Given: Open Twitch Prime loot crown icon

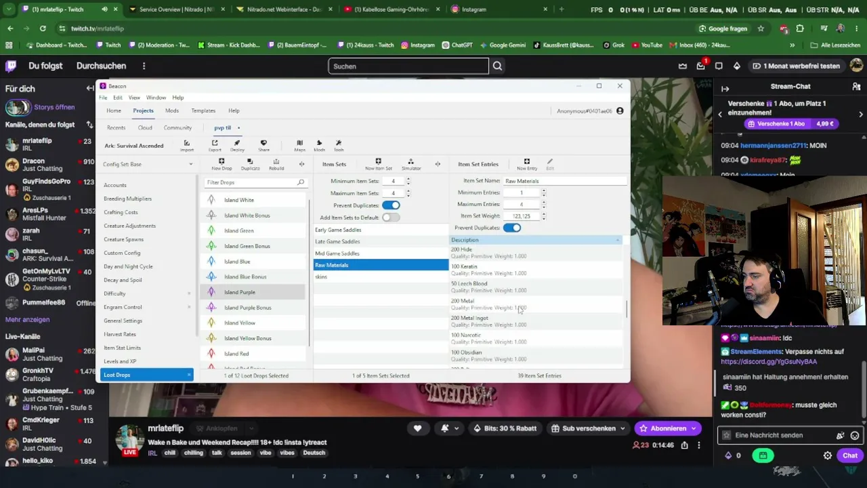Looking at the screenshot, I should click(x=683, y=66).
